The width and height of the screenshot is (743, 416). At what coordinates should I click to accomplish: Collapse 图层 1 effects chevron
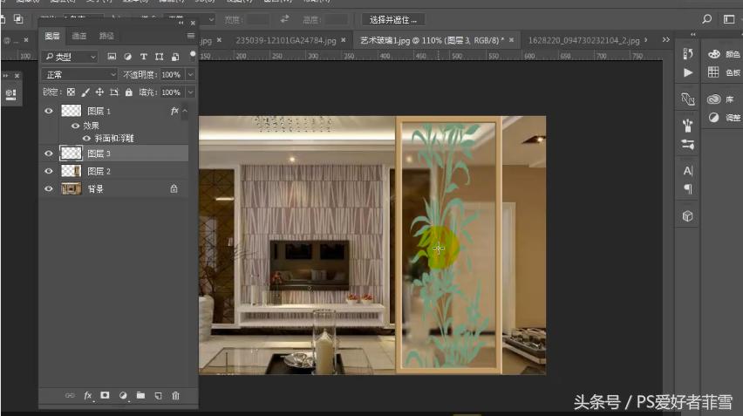(185, 111)
